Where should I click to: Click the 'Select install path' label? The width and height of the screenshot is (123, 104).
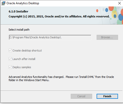(x=19, y=30)
